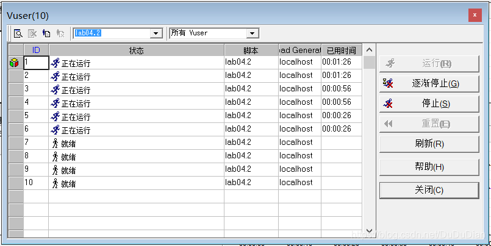Click lab04.2 script cell in Vuser 9 row

[251, 169]
